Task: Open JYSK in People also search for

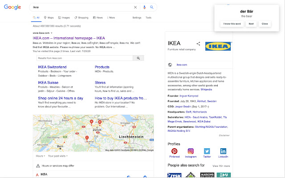Action: (x=174, y=175)
